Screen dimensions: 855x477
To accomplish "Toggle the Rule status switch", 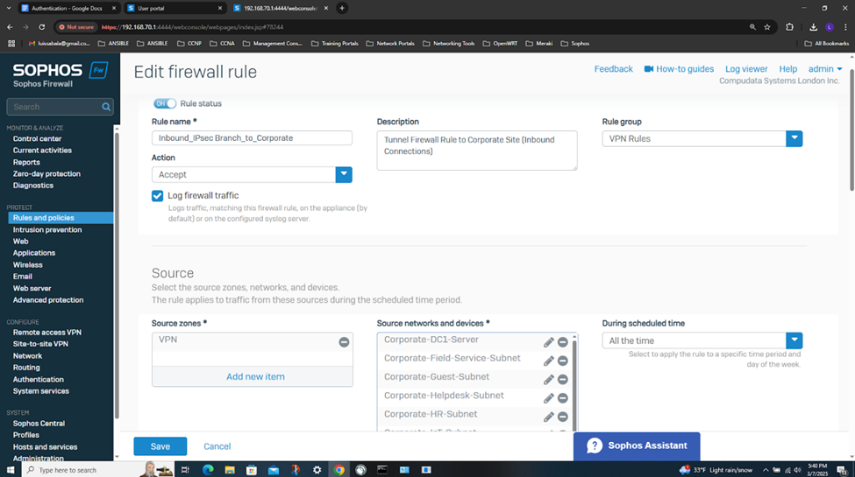I will pos(165,103).
